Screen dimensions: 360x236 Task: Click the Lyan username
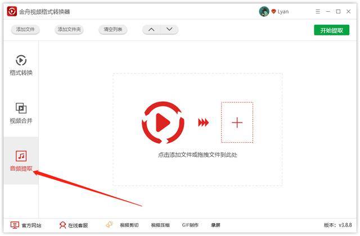point(282,12)
